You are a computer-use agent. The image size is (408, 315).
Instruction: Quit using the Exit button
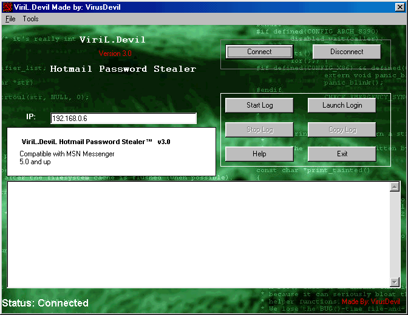point(342,154)
